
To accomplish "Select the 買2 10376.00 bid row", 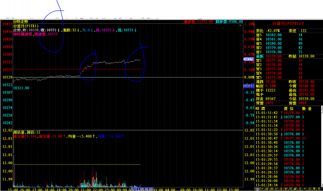I will tap(288, 65).
